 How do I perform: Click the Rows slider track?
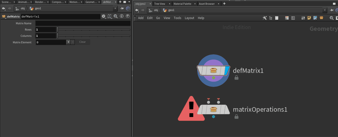click(94, 30)
